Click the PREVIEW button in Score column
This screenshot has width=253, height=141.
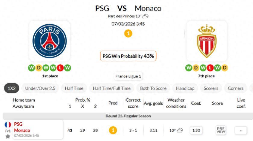pos(221,130)
